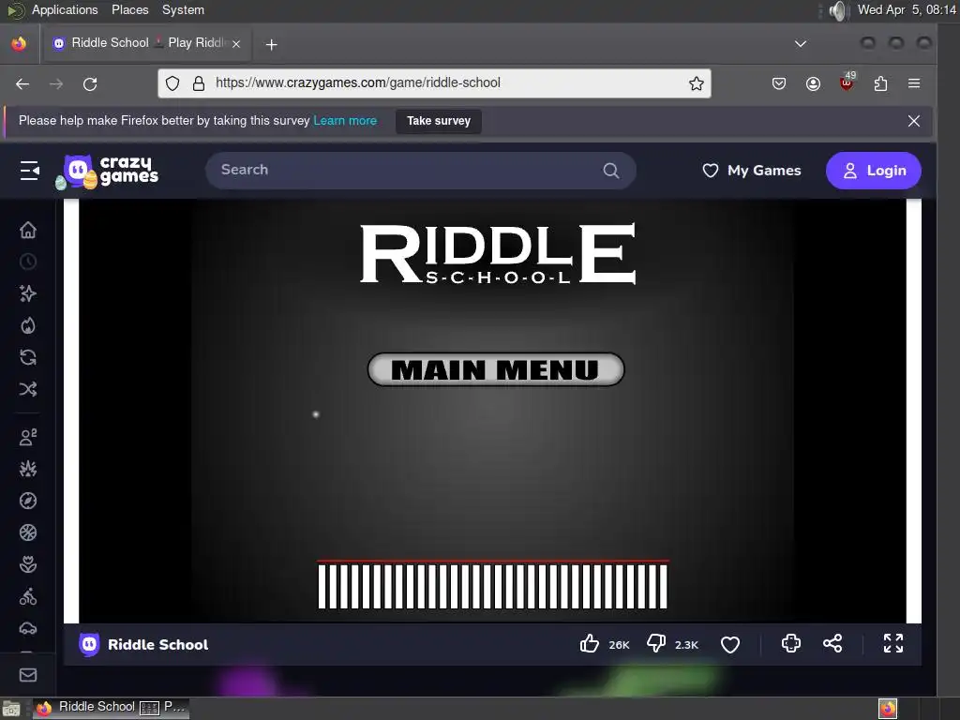Open a new browser tab
Screen dimensions: 960x720
(271, 44)
